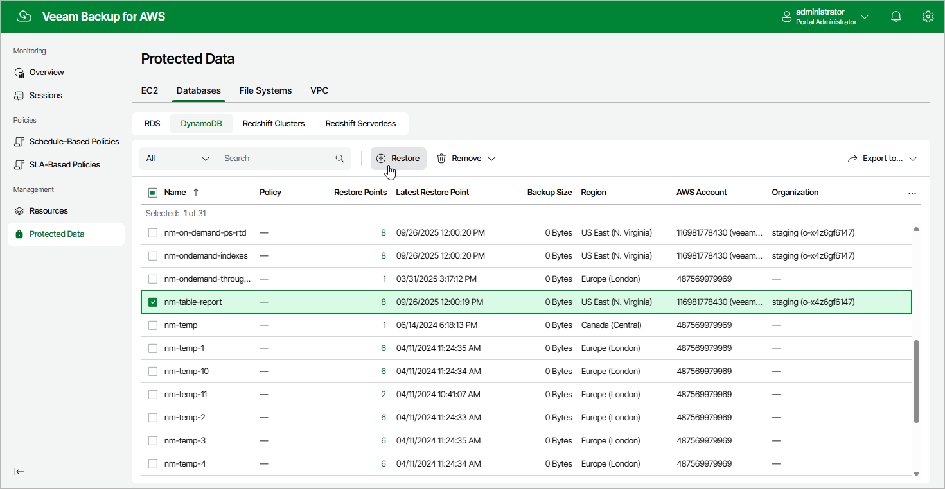Open the notifications bell
The image size is (945, 489).
tap(896, 17)
